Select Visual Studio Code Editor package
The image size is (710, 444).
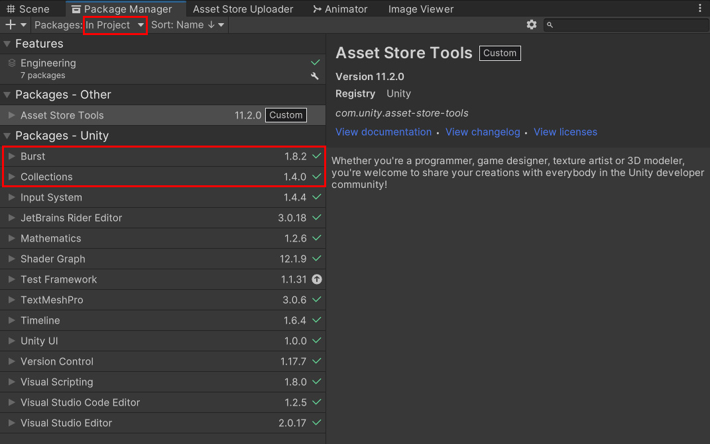[162, 402]
